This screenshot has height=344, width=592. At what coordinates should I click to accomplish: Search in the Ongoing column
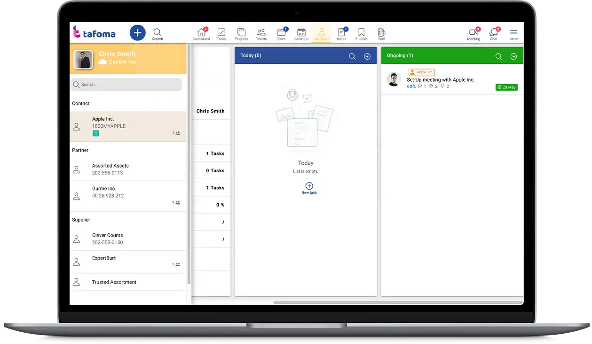click(x=498, y=56)
